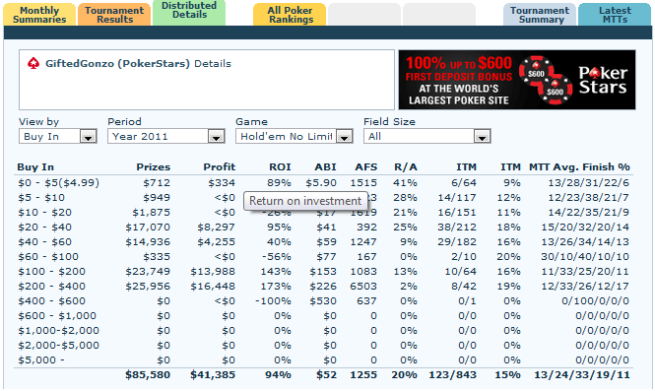Select the $10 - $20 buy-in row
Viewport: 655px width, 391px height.
point(323,212)
